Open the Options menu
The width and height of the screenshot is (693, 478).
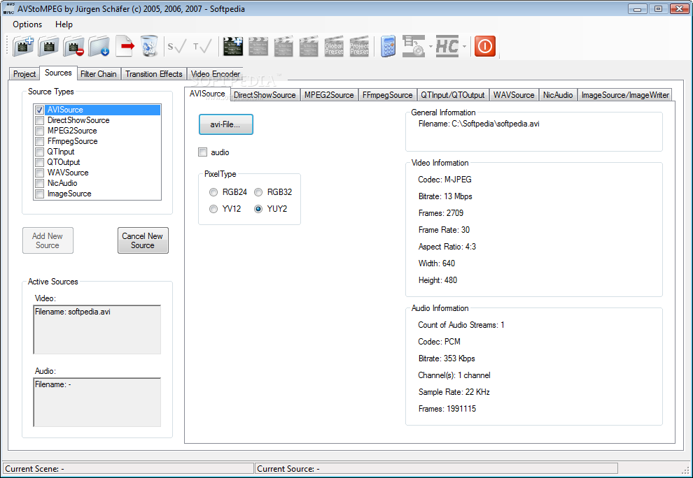click(x=27, y=24)
